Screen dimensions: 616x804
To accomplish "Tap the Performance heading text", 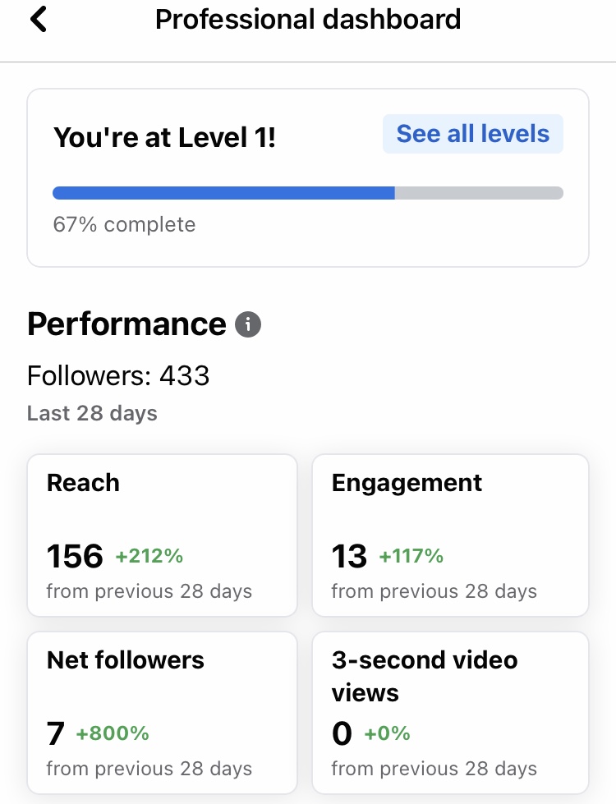I will (126, 324).
